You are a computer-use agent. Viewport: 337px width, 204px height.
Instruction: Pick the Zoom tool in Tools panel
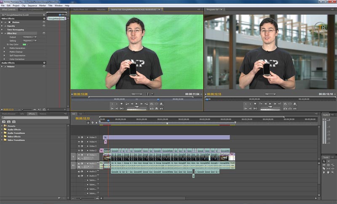[x=332, y=172]
